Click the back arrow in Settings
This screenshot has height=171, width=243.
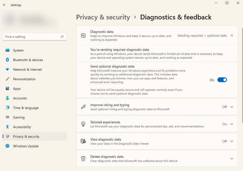tap(4, 5)
